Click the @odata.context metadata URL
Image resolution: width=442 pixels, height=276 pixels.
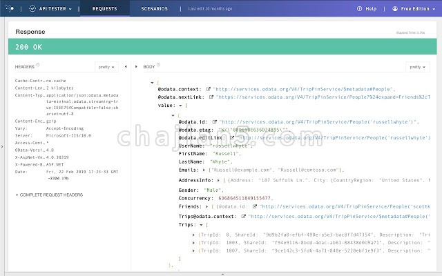coord(304,89)
